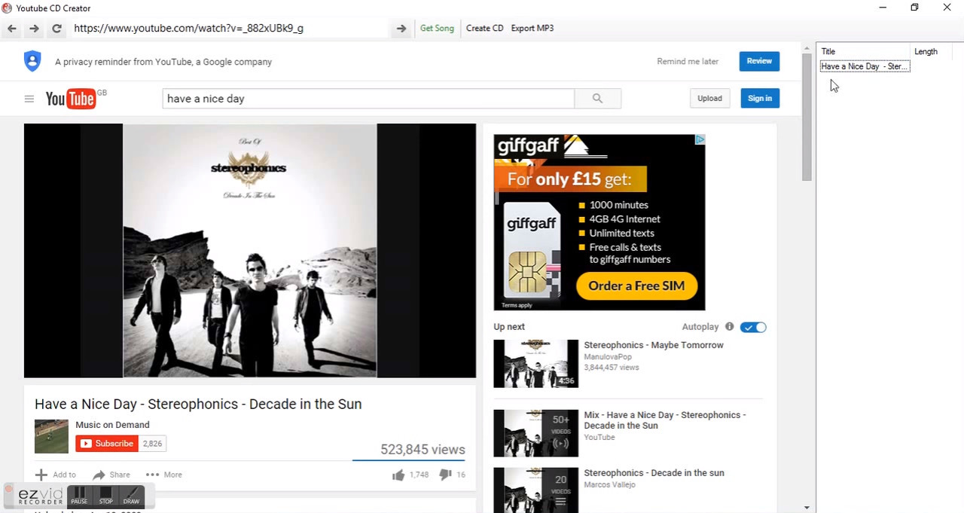Viewport: 964px width, 513px height.
Task: Click Get Song in the toolbar
Action: pyautogui.click(x=437, y=29)
